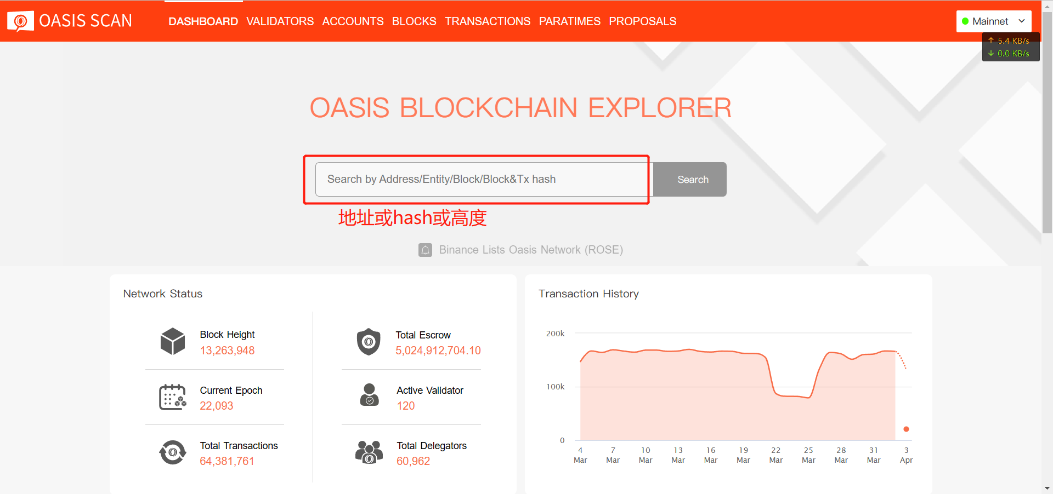Open the TRANSACTIONS page
1053x494 pixels.
pos(488,21)
